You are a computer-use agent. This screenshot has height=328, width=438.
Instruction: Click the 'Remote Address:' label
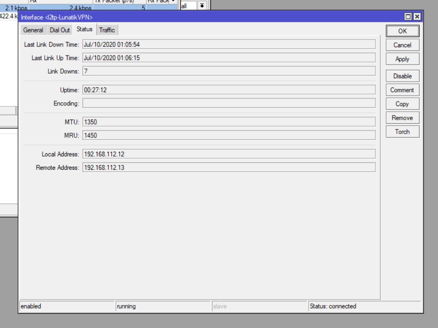coord(58,168)
